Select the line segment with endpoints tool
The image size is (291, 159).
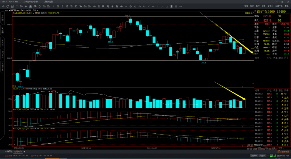click(162, 6)
